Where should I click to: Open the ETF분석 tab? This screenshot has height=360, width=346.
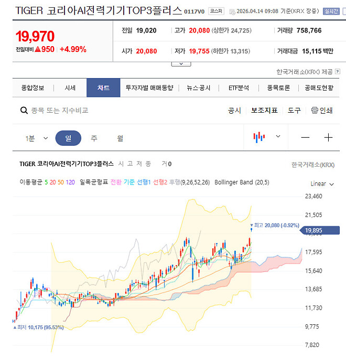(x=239, y=88)
